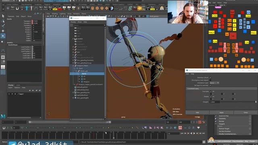Select the arrow Select tool in toolbox
Screen dimensions: 258x145
coord(3,16)
